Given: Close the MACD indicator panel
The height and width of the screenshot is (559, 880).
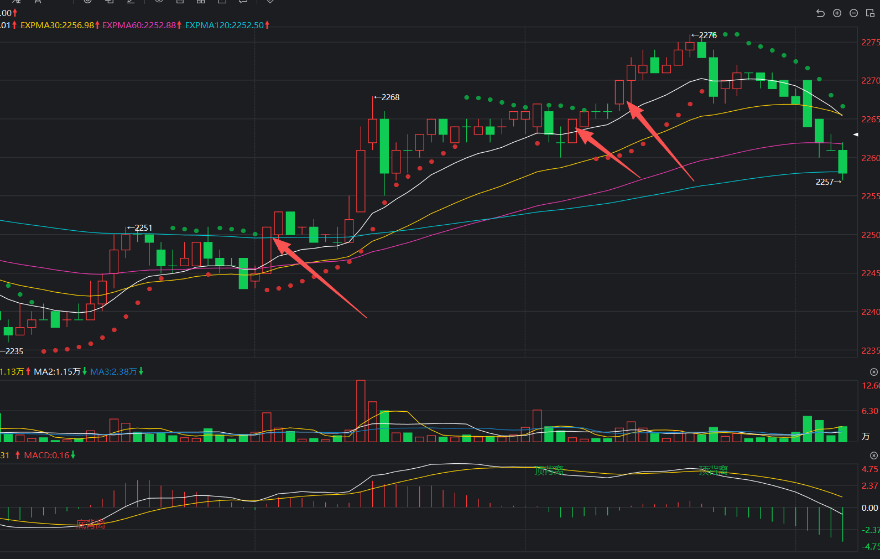Looking at the screenshot, I should coord(874,456).
